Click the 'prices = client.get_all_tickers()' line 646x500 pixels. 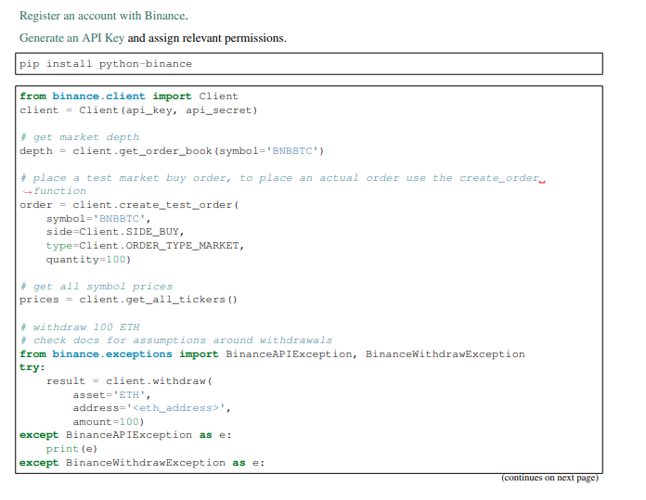point(128,300)
